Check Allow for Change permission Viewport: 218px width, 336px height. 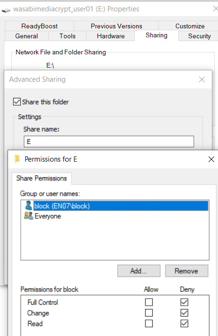point(149,313)
